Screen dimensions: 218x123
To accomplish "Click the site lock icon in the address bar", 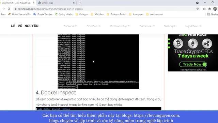I will (x=16, y=9).
